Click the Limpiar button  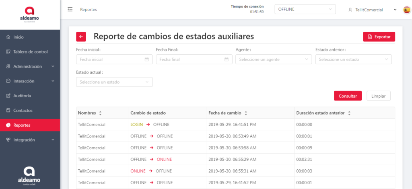pos(378,96)
